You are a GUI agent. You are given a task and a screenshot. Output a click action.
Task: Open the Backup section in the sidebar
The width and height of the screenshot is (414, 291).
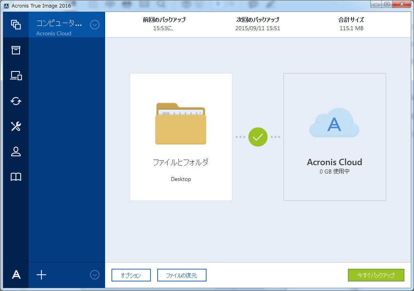pyautogui.click(x=16, y=25)
